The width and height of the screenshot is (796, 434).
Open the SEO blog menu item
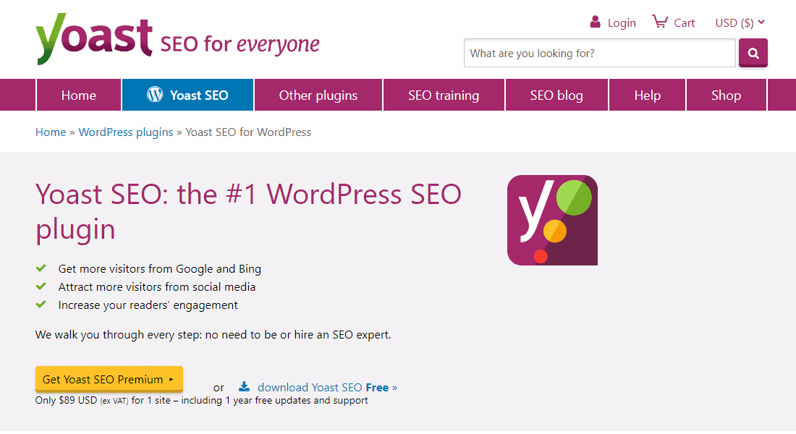[x=556, y=95]
